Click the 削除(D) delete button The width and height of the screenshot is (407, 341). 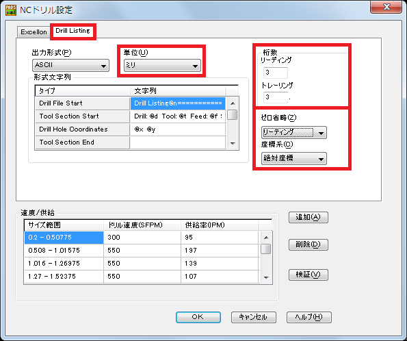tap(308, 244)
